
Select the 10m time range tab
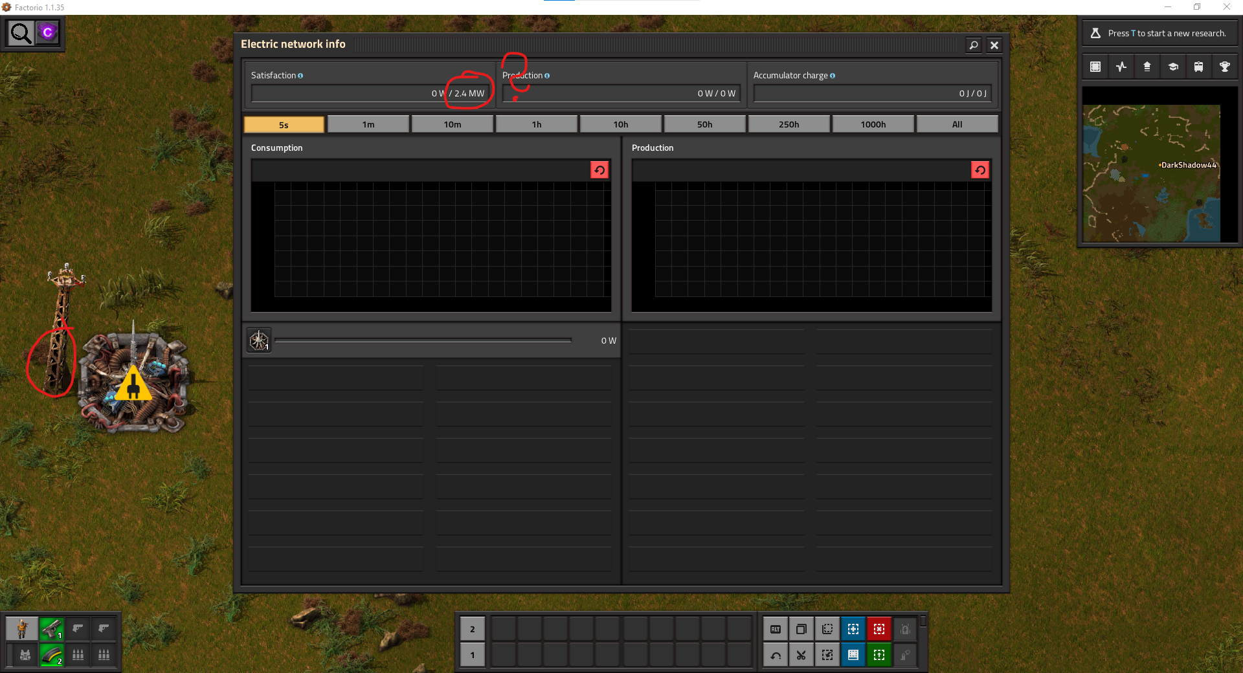coord(453,124)
